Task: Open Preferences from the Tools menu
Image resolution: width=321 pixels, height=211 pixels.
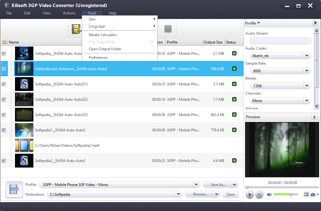Action: coord(120,58)
